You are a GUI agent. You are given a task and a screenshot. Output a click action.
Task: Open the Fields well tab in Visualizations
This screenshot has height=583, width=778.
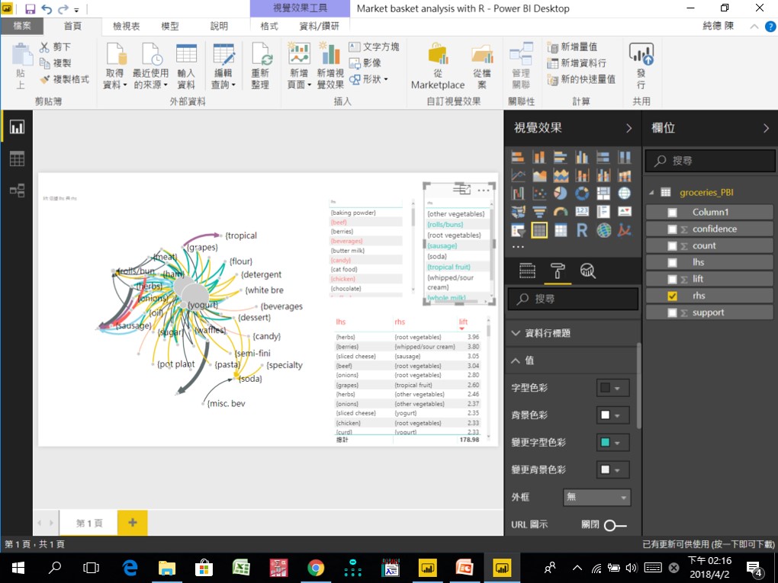pos(527,271)
